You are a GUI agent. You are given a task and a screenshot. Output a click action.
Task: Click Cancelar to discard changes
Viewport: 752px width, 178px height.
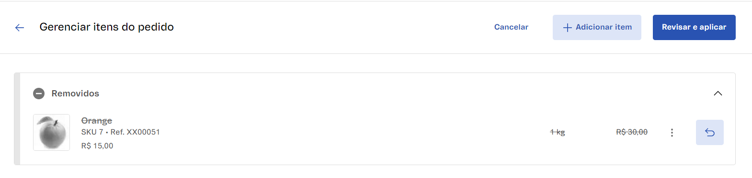pyautogui.click(x=511, y=27)
